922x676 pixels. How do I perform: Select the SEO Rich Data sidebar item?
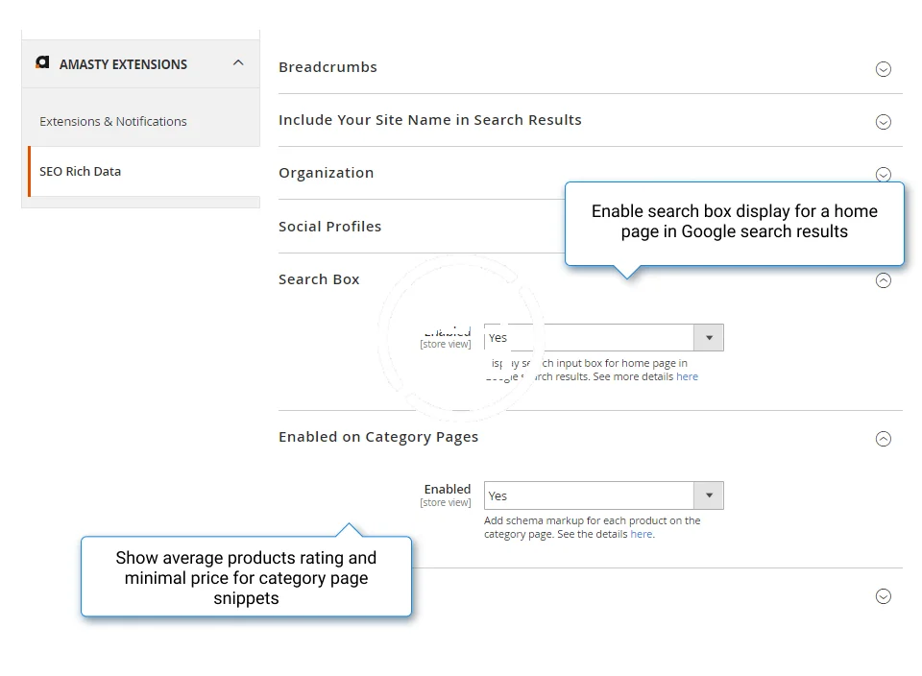tap(81, 172)
